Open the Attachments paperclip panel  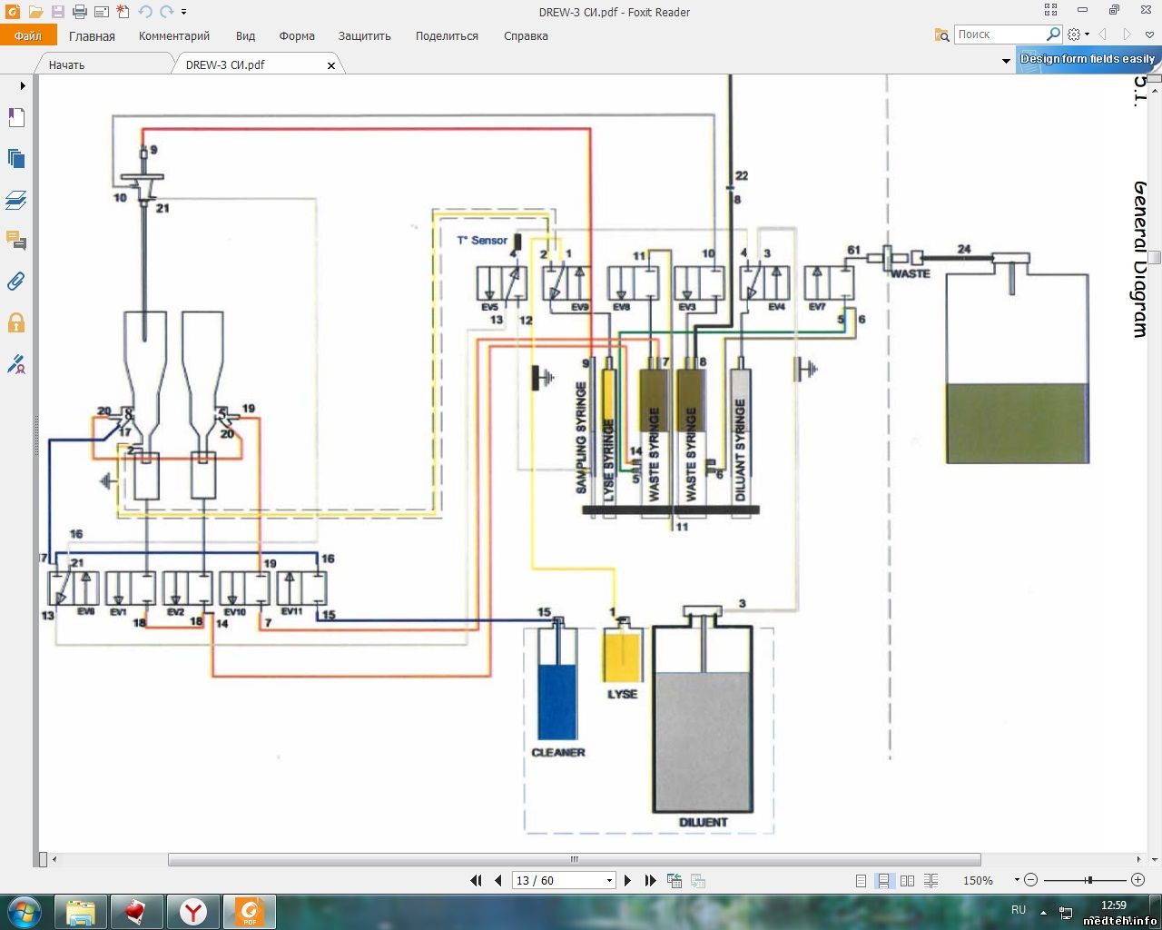(x=16, y=282)
